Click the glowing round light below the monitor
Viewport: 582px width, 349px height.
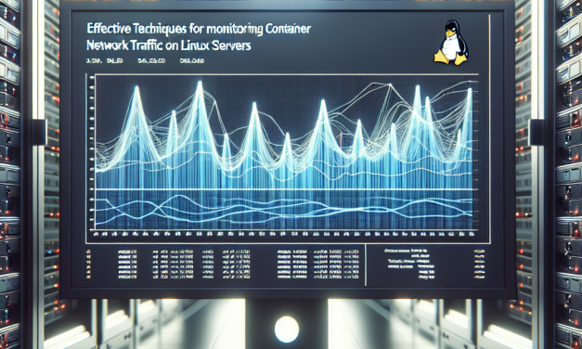click(x=287, y=330)
